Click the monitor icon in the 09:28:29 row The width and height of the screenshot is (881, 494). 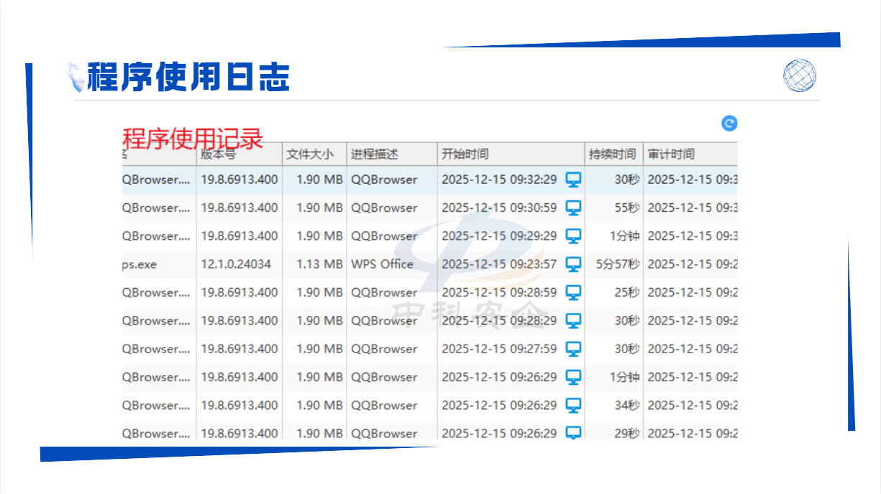pos(573,320)
